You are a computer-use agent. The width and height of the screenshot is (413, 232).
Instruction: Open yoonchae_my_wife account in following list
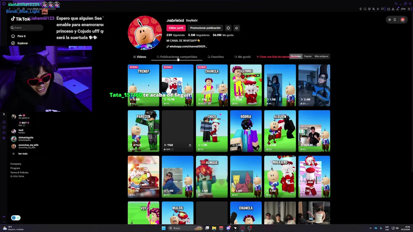pos(25,146)
